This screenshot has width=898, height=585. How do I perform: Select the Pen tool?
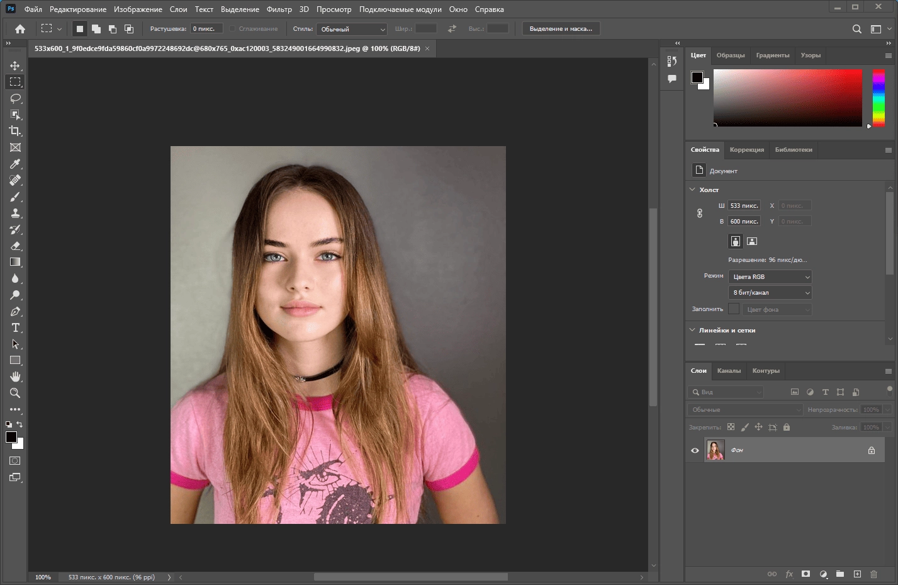click(15, 311)
